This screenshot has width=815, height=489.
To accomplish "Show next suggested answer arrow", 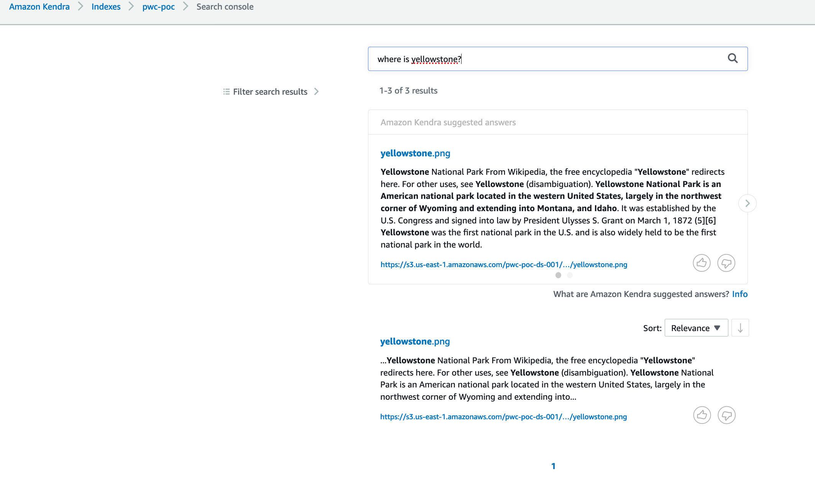I will point(747,203).
